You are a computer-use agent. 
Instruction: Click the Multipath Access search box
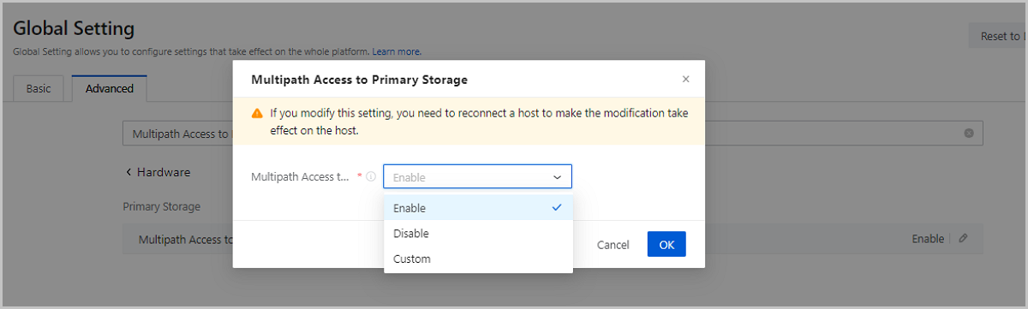(553, 134)
